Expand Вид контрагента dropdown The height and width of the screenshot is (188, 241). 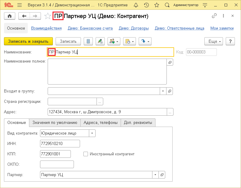(92, 133)
